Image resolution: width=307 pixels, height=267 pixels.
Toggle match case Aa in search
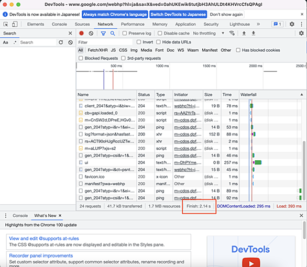[5, 42]
